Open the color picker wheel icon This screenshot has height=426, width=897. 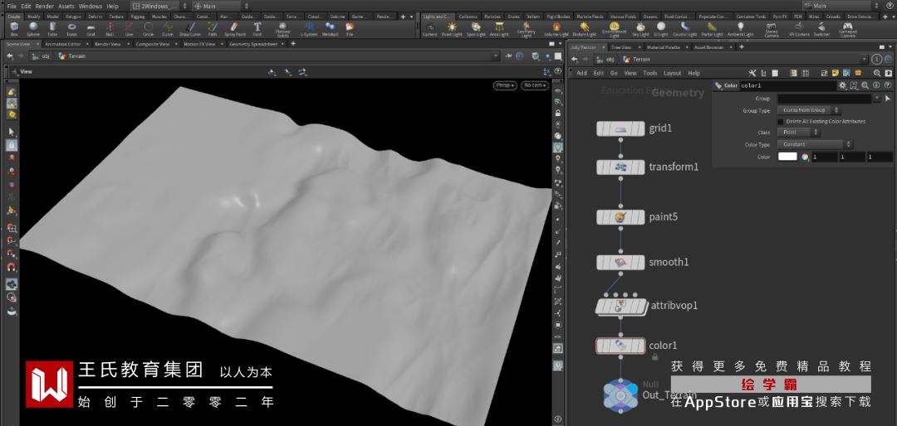tap(805, 157)
